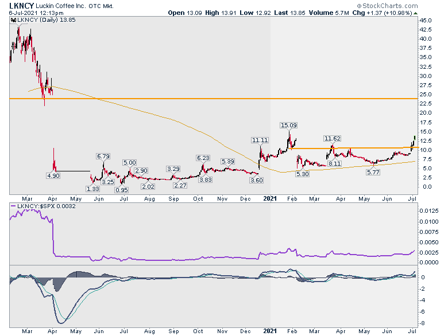448x336 pixels.
Task: Click the 'Chg +1.37 (+10.98%)' value
Action: (383, 13)
